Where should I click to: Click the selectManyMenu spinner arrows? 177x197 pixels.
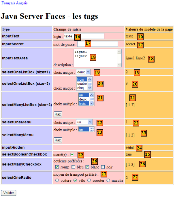pos(92,130)
